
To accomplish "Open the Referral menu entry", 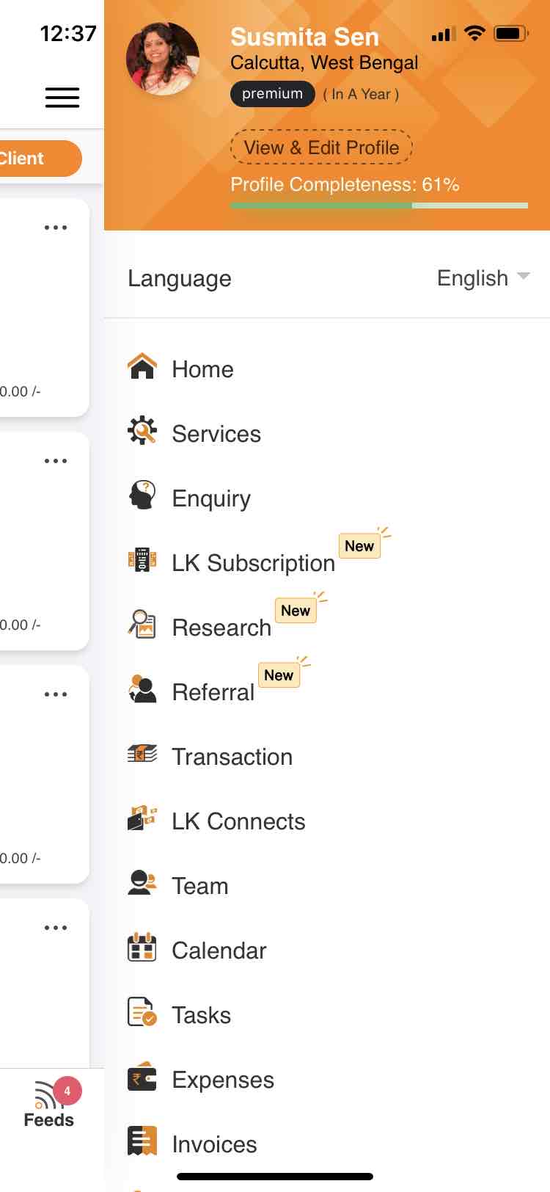I will [x=213, y=692].
